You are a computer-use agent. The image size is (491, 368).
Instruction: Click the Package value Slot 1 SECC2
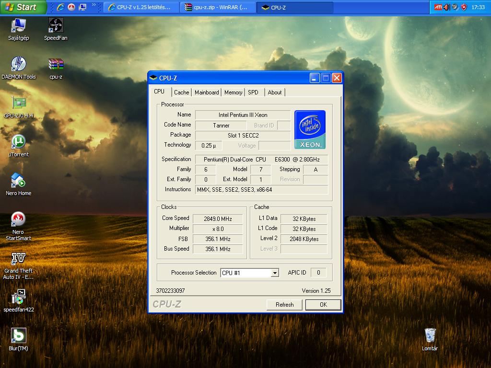tap(243, 136)
